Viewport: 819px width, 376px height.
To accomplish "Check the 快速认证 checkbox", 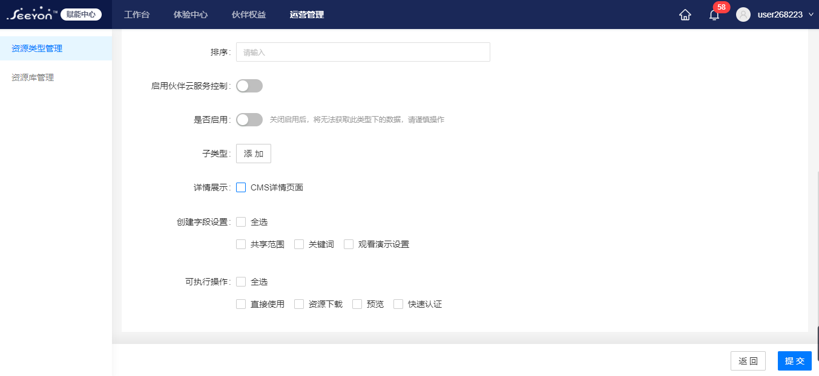I will [x=398, y=304].
